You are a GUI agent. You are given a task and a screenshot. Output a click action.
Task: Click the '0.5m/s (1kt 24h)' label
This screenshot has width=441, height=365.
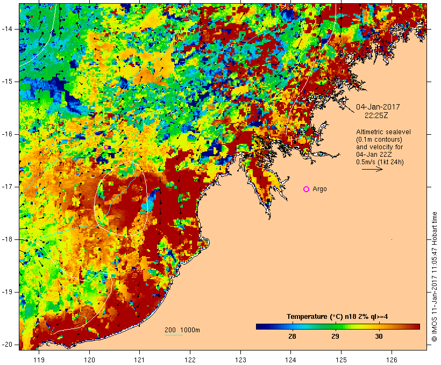pos(380,162)
